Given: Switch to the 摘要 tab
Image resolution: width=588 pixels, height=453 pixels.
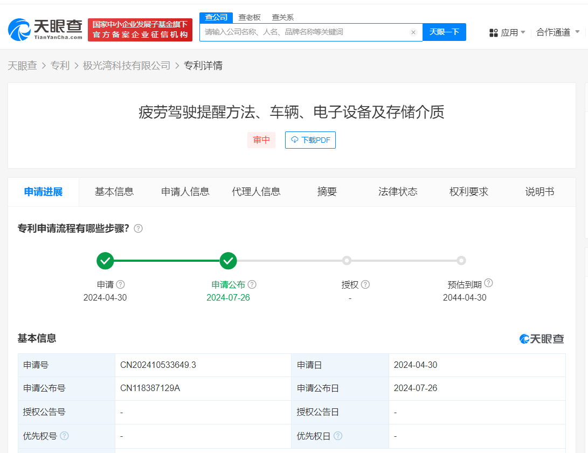Looking at the screenshot, I should click(327, 192).
